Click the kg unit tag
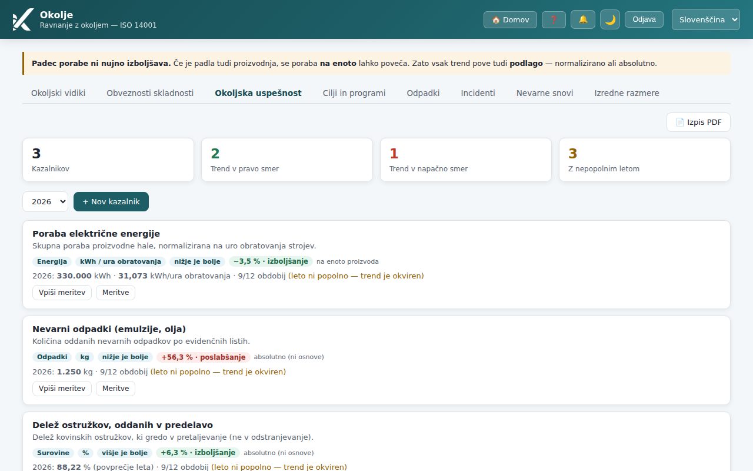 [x=85, y=357]
